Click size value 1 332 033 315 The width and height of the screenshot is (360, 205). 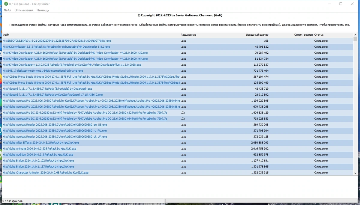click(260, 173)
